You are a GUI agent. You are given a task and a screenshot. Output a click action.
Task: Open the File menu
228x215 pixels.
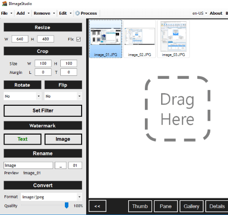(7, 13)
